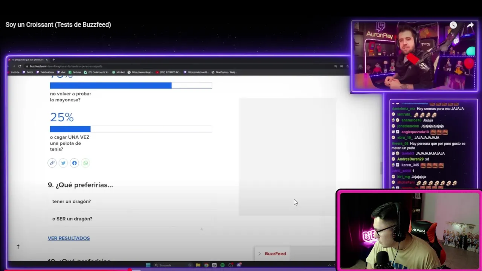The image size is (482, 271).
Task: Click the AndresDuran29 chat message
Action: 410,159
